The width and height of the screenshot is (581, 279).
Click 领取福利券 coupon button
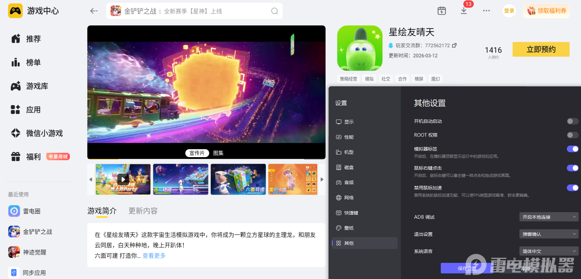coord(546,11)
